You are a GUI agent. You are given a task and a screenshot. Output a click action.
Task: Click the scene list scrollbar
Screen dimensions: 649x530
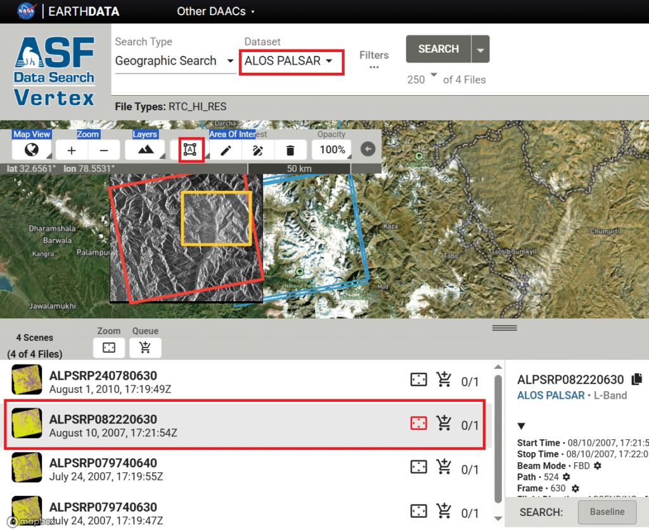[498, 438]
